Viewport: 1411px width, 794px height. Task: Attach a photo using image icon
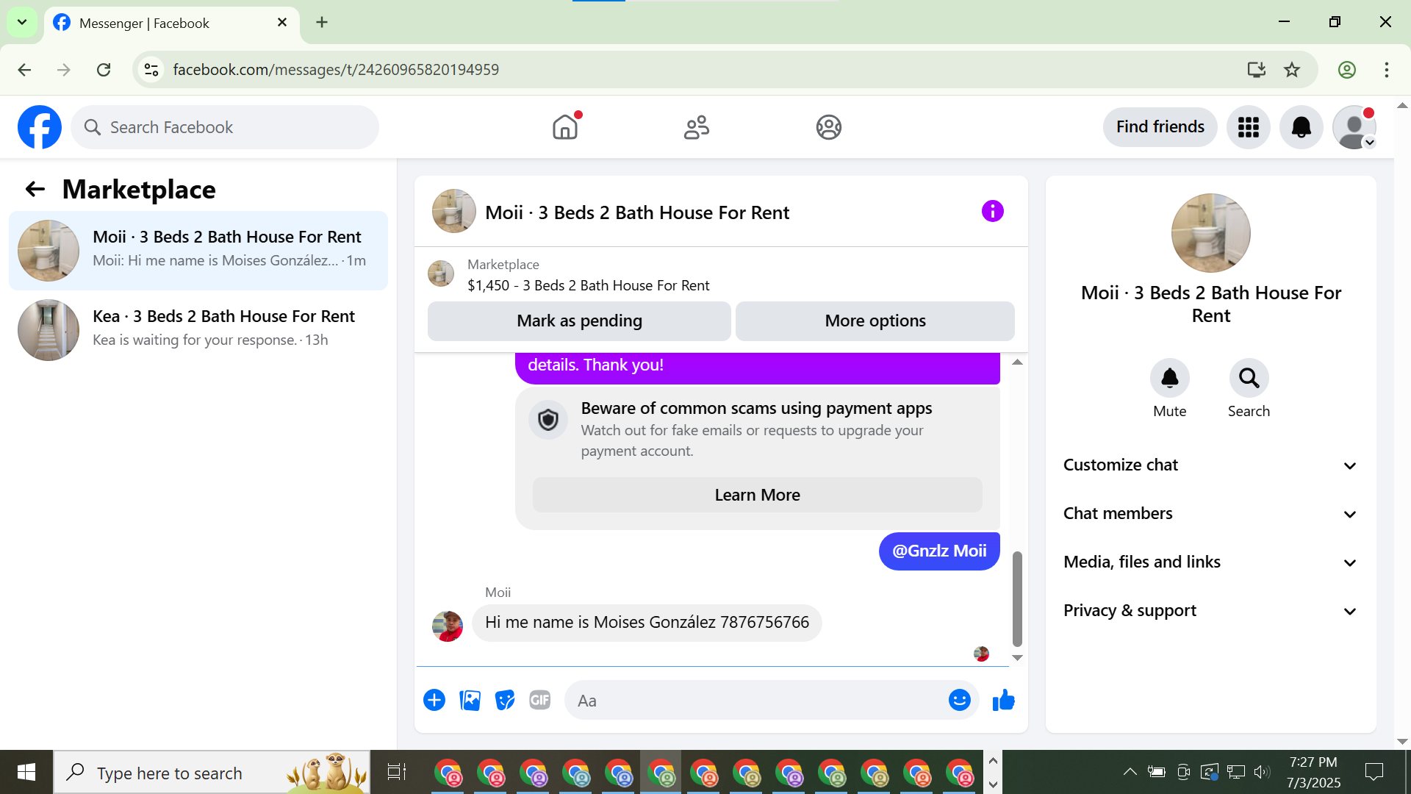(470, 701)
